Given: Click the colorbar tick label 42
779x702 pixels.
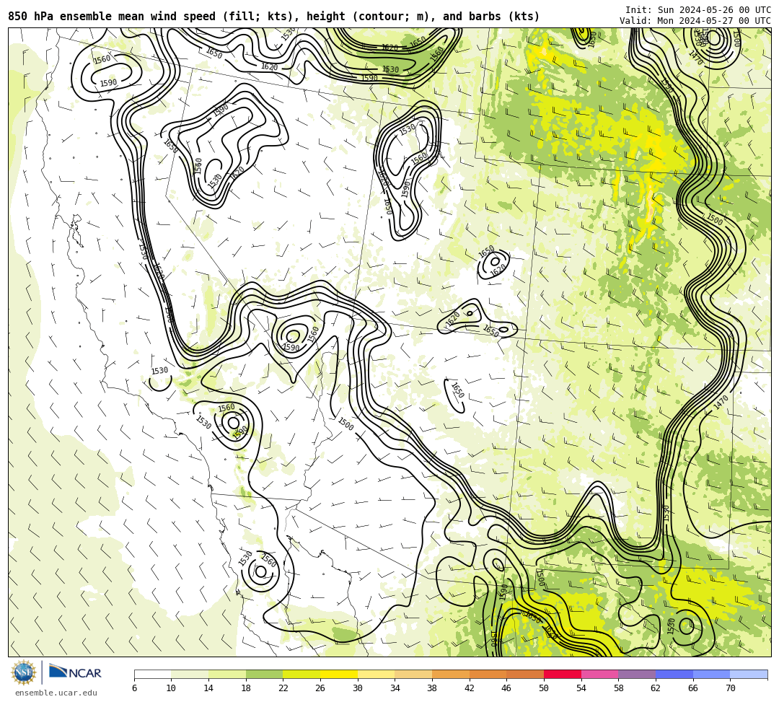Looking at the screenshot, I should tap(469, 688).
